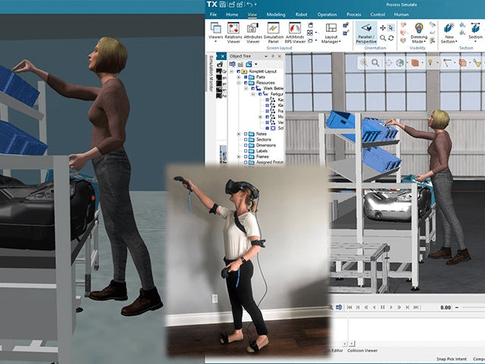Click the first icon in Object Tree toolbar
Image resolution: width=485 pixels, height=364 pixels.
(x=232, y=64)
